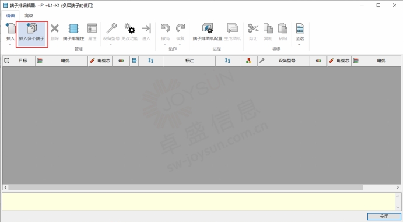Click the 插入 terminal icon
The width and height of the screenshot is (404, 223).
pos(10,29)
